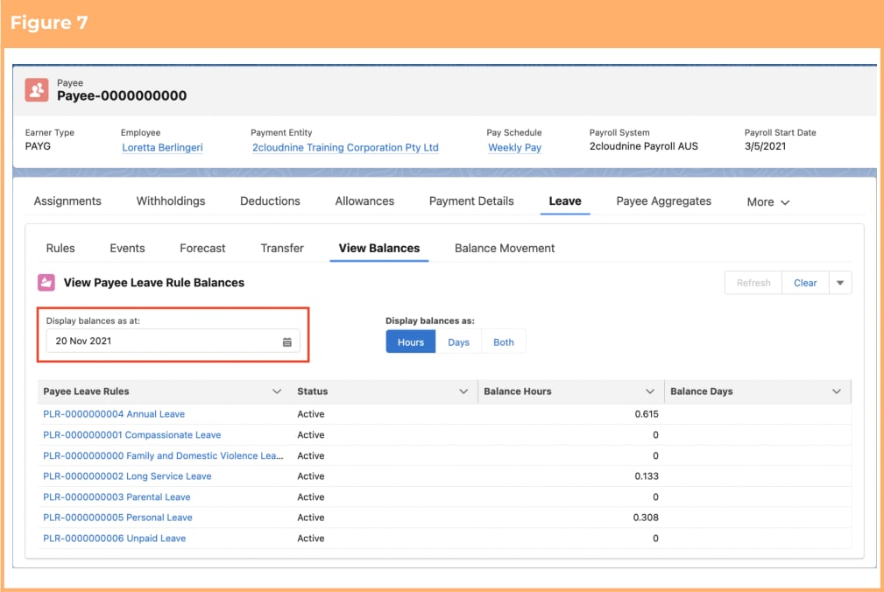Click the Display balances as at date field
The width and height of the screenshot is (884, 592).
[x=173, y=341]
